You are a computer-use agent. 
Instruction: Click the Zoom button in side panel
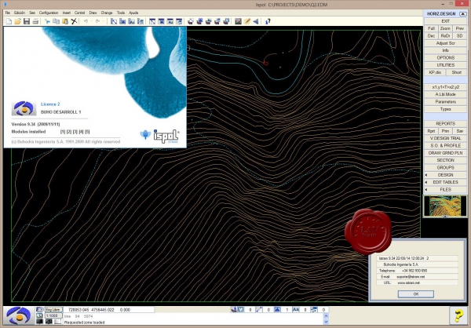click(445, 28)
